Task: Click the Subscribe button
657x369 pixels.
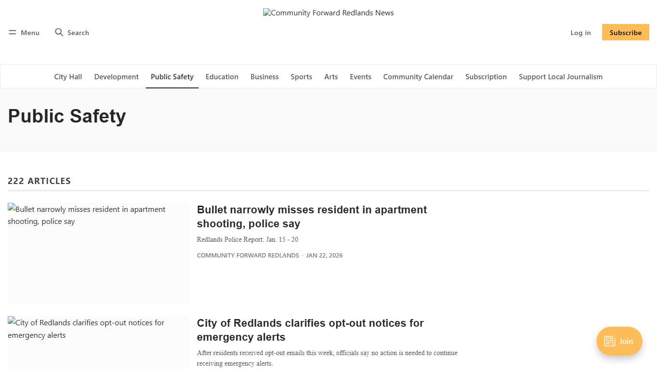Action: 625,32
